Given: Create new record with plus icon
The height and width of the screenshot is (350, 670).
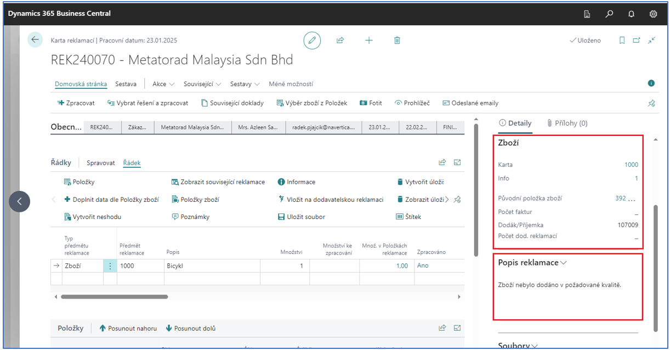Looking at the screenshot, I should 369,40.
